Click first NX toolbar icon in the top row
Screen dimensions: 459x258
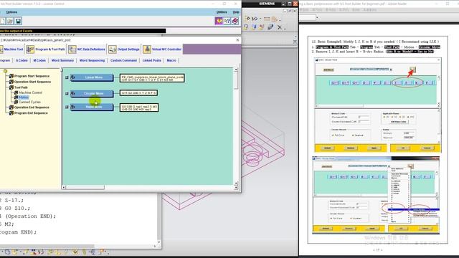click(247, 19)
